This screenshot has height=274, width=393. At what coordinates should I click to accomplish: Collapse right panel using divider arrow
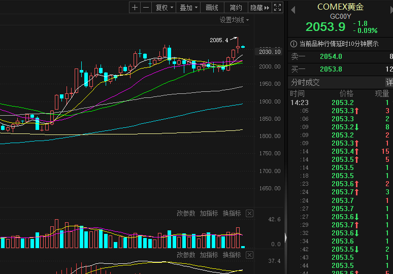(285, 237)
